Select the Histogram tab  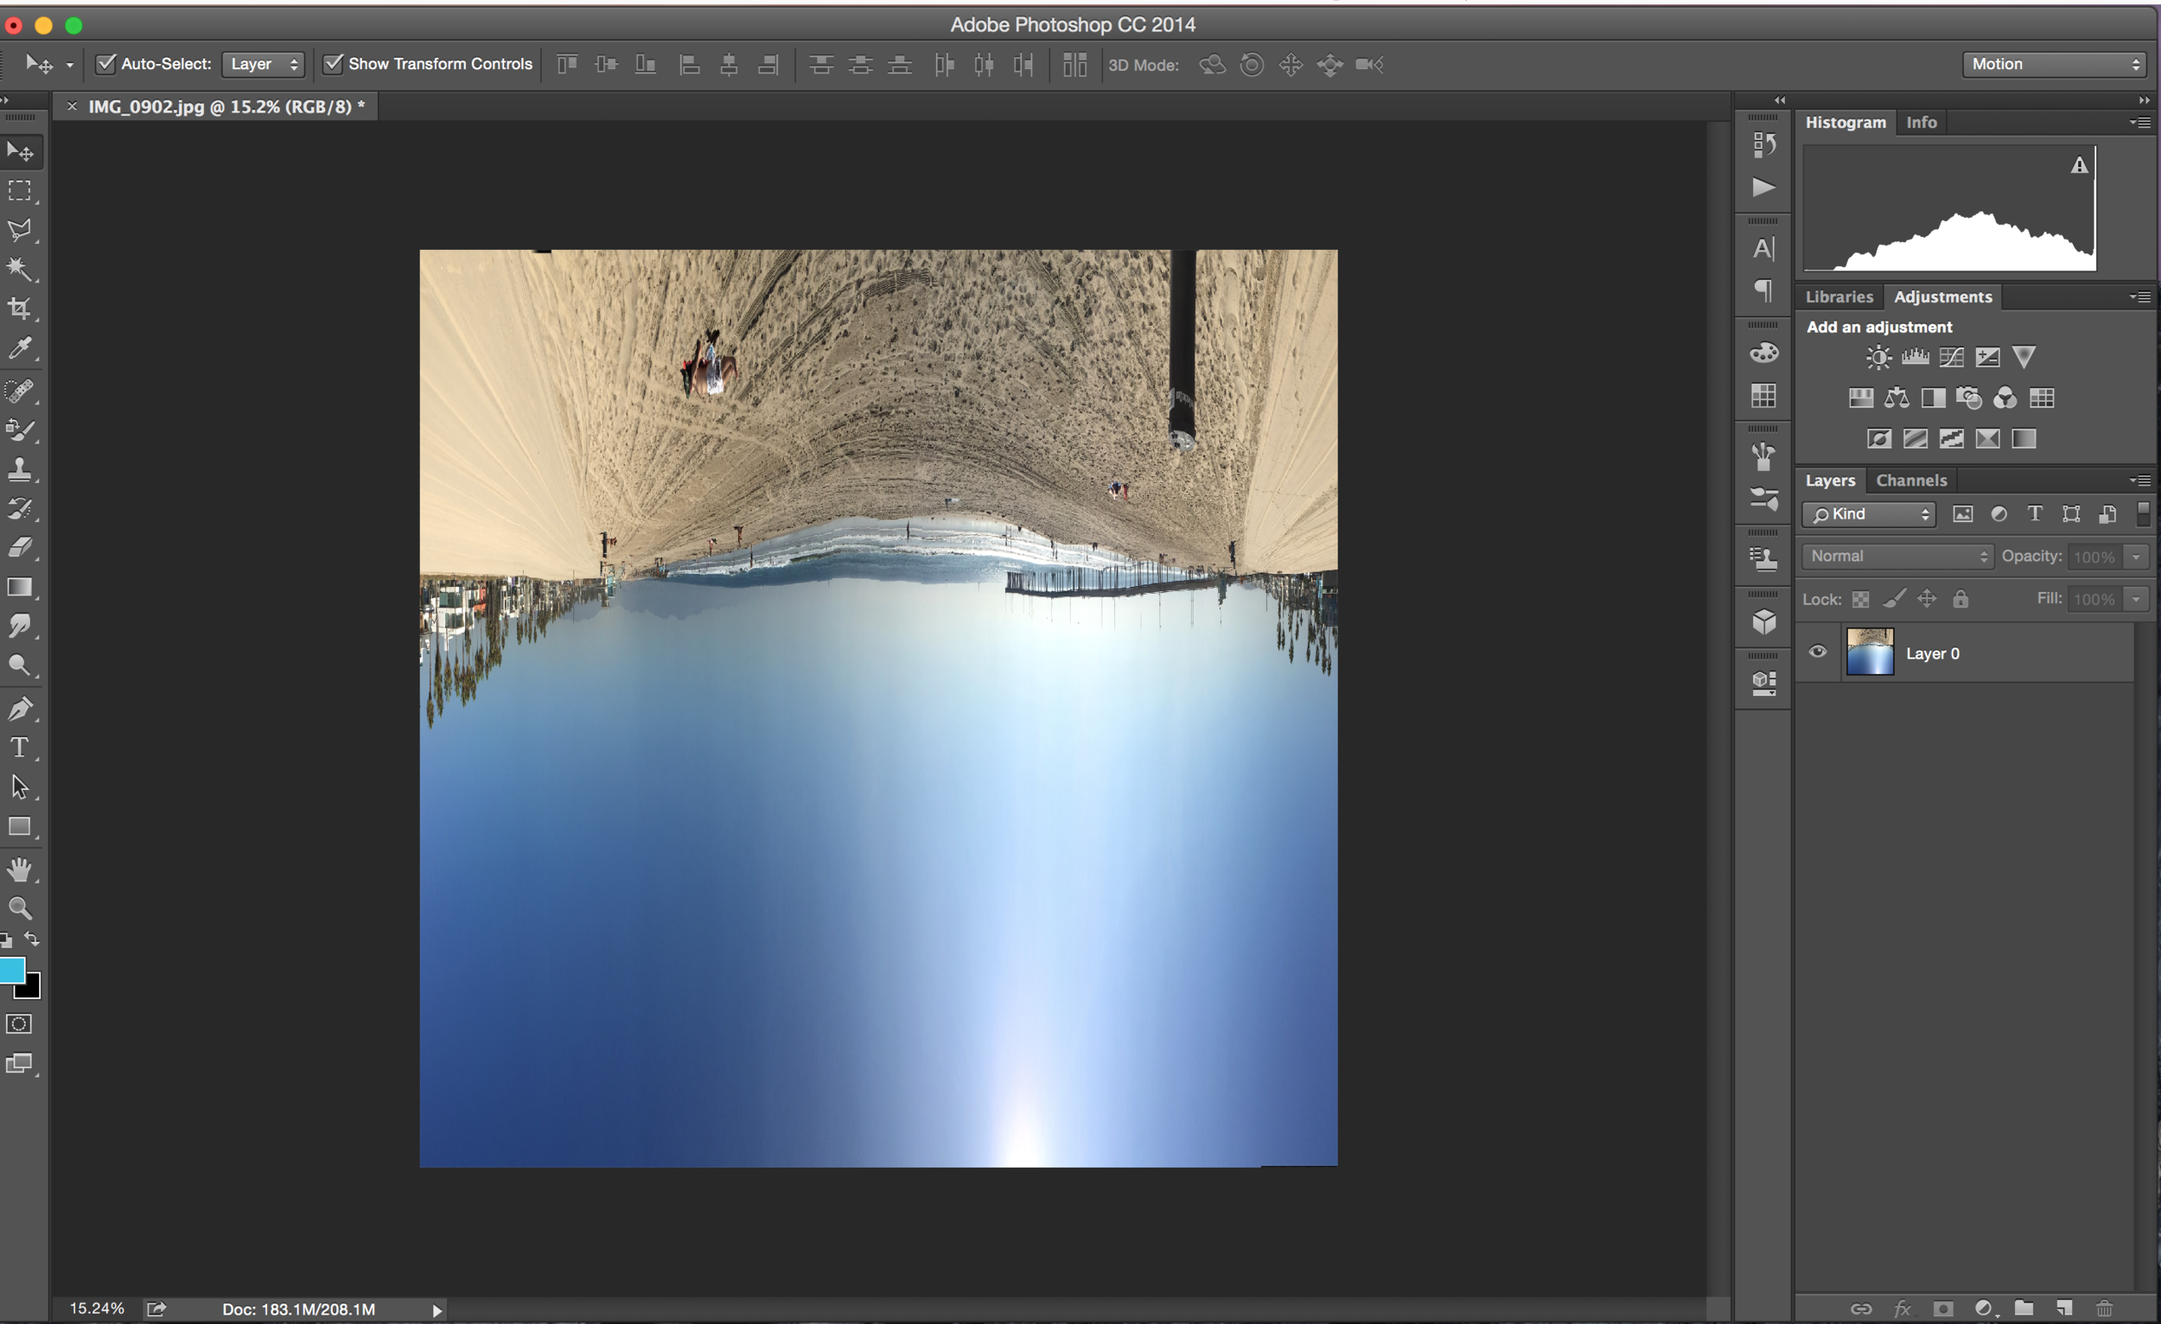[x=1845, y=123]
